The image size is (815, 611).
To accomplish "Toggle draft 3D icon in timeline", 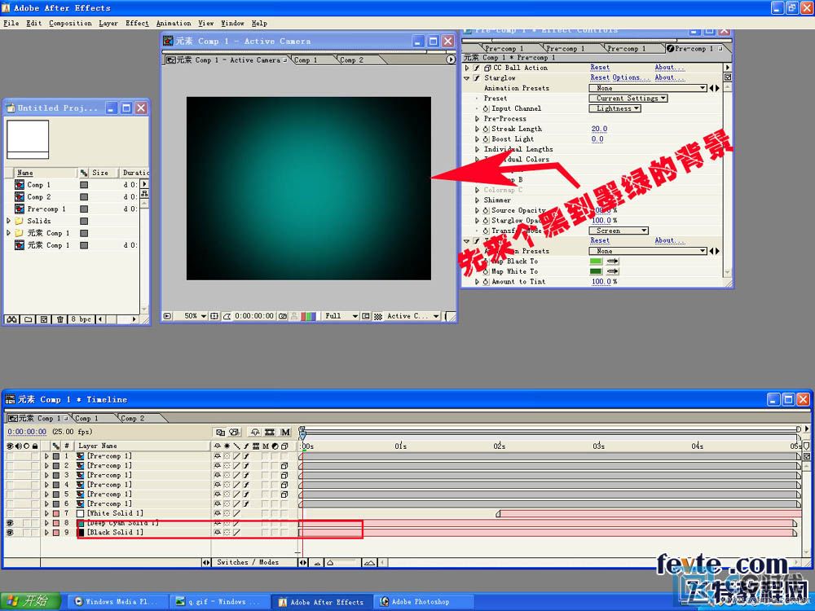I will click(235, 433).
